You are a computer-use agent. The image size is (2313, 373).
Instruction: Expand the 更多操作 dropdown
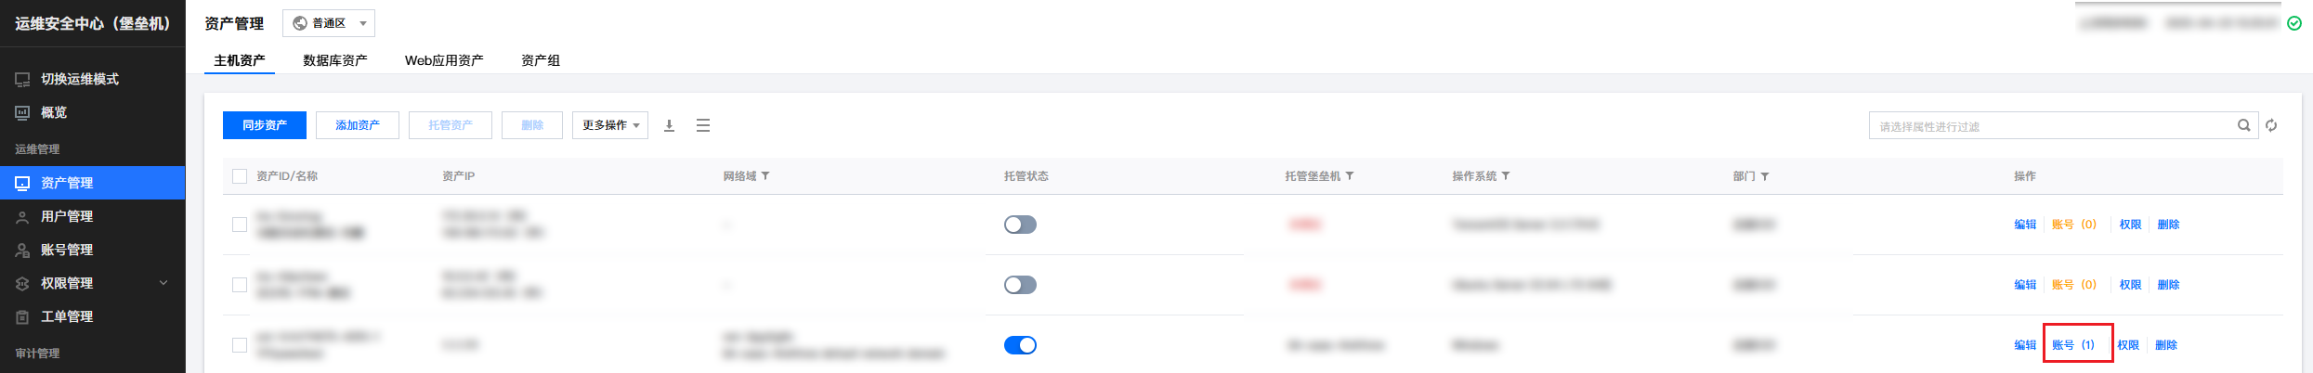click(x=610, y=125)
